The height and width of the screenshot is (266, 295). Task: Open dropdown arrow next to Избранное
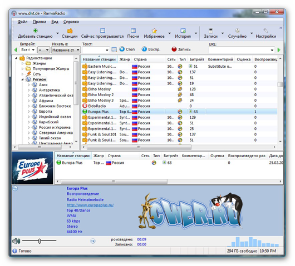coord(169,33)
